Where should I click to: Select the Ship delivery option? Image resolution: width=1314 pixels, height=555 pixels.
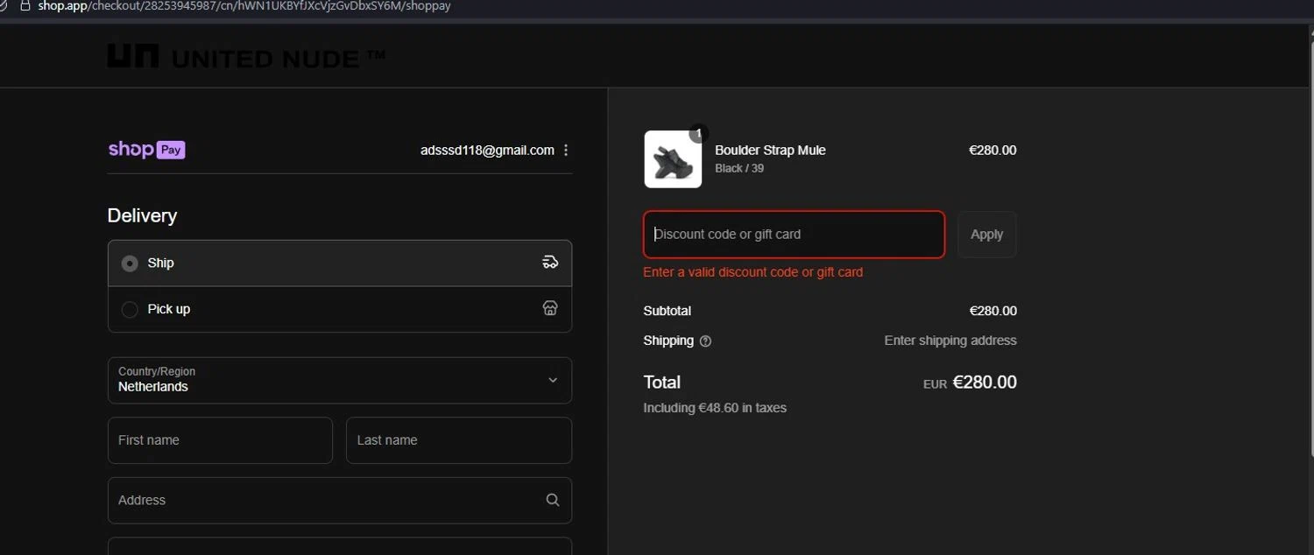340,263
